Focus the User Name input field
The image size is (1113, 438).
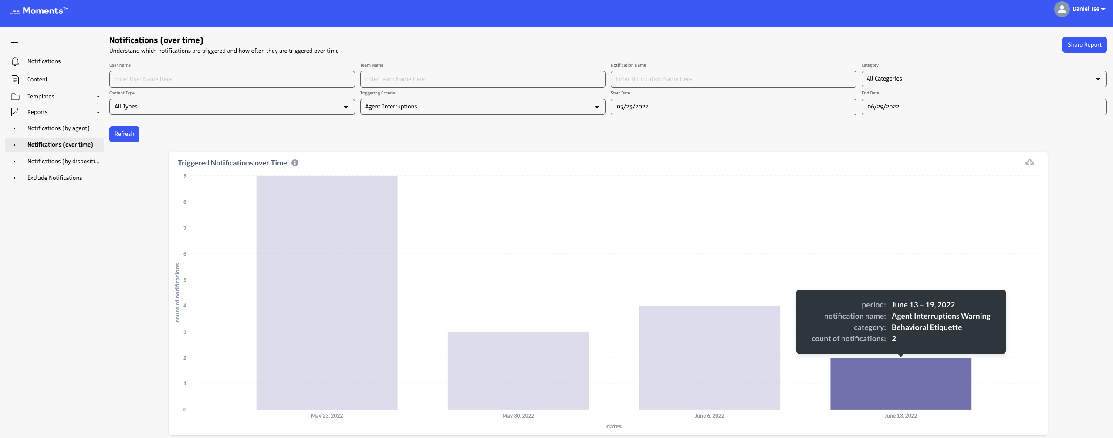(x=232, y=79)
